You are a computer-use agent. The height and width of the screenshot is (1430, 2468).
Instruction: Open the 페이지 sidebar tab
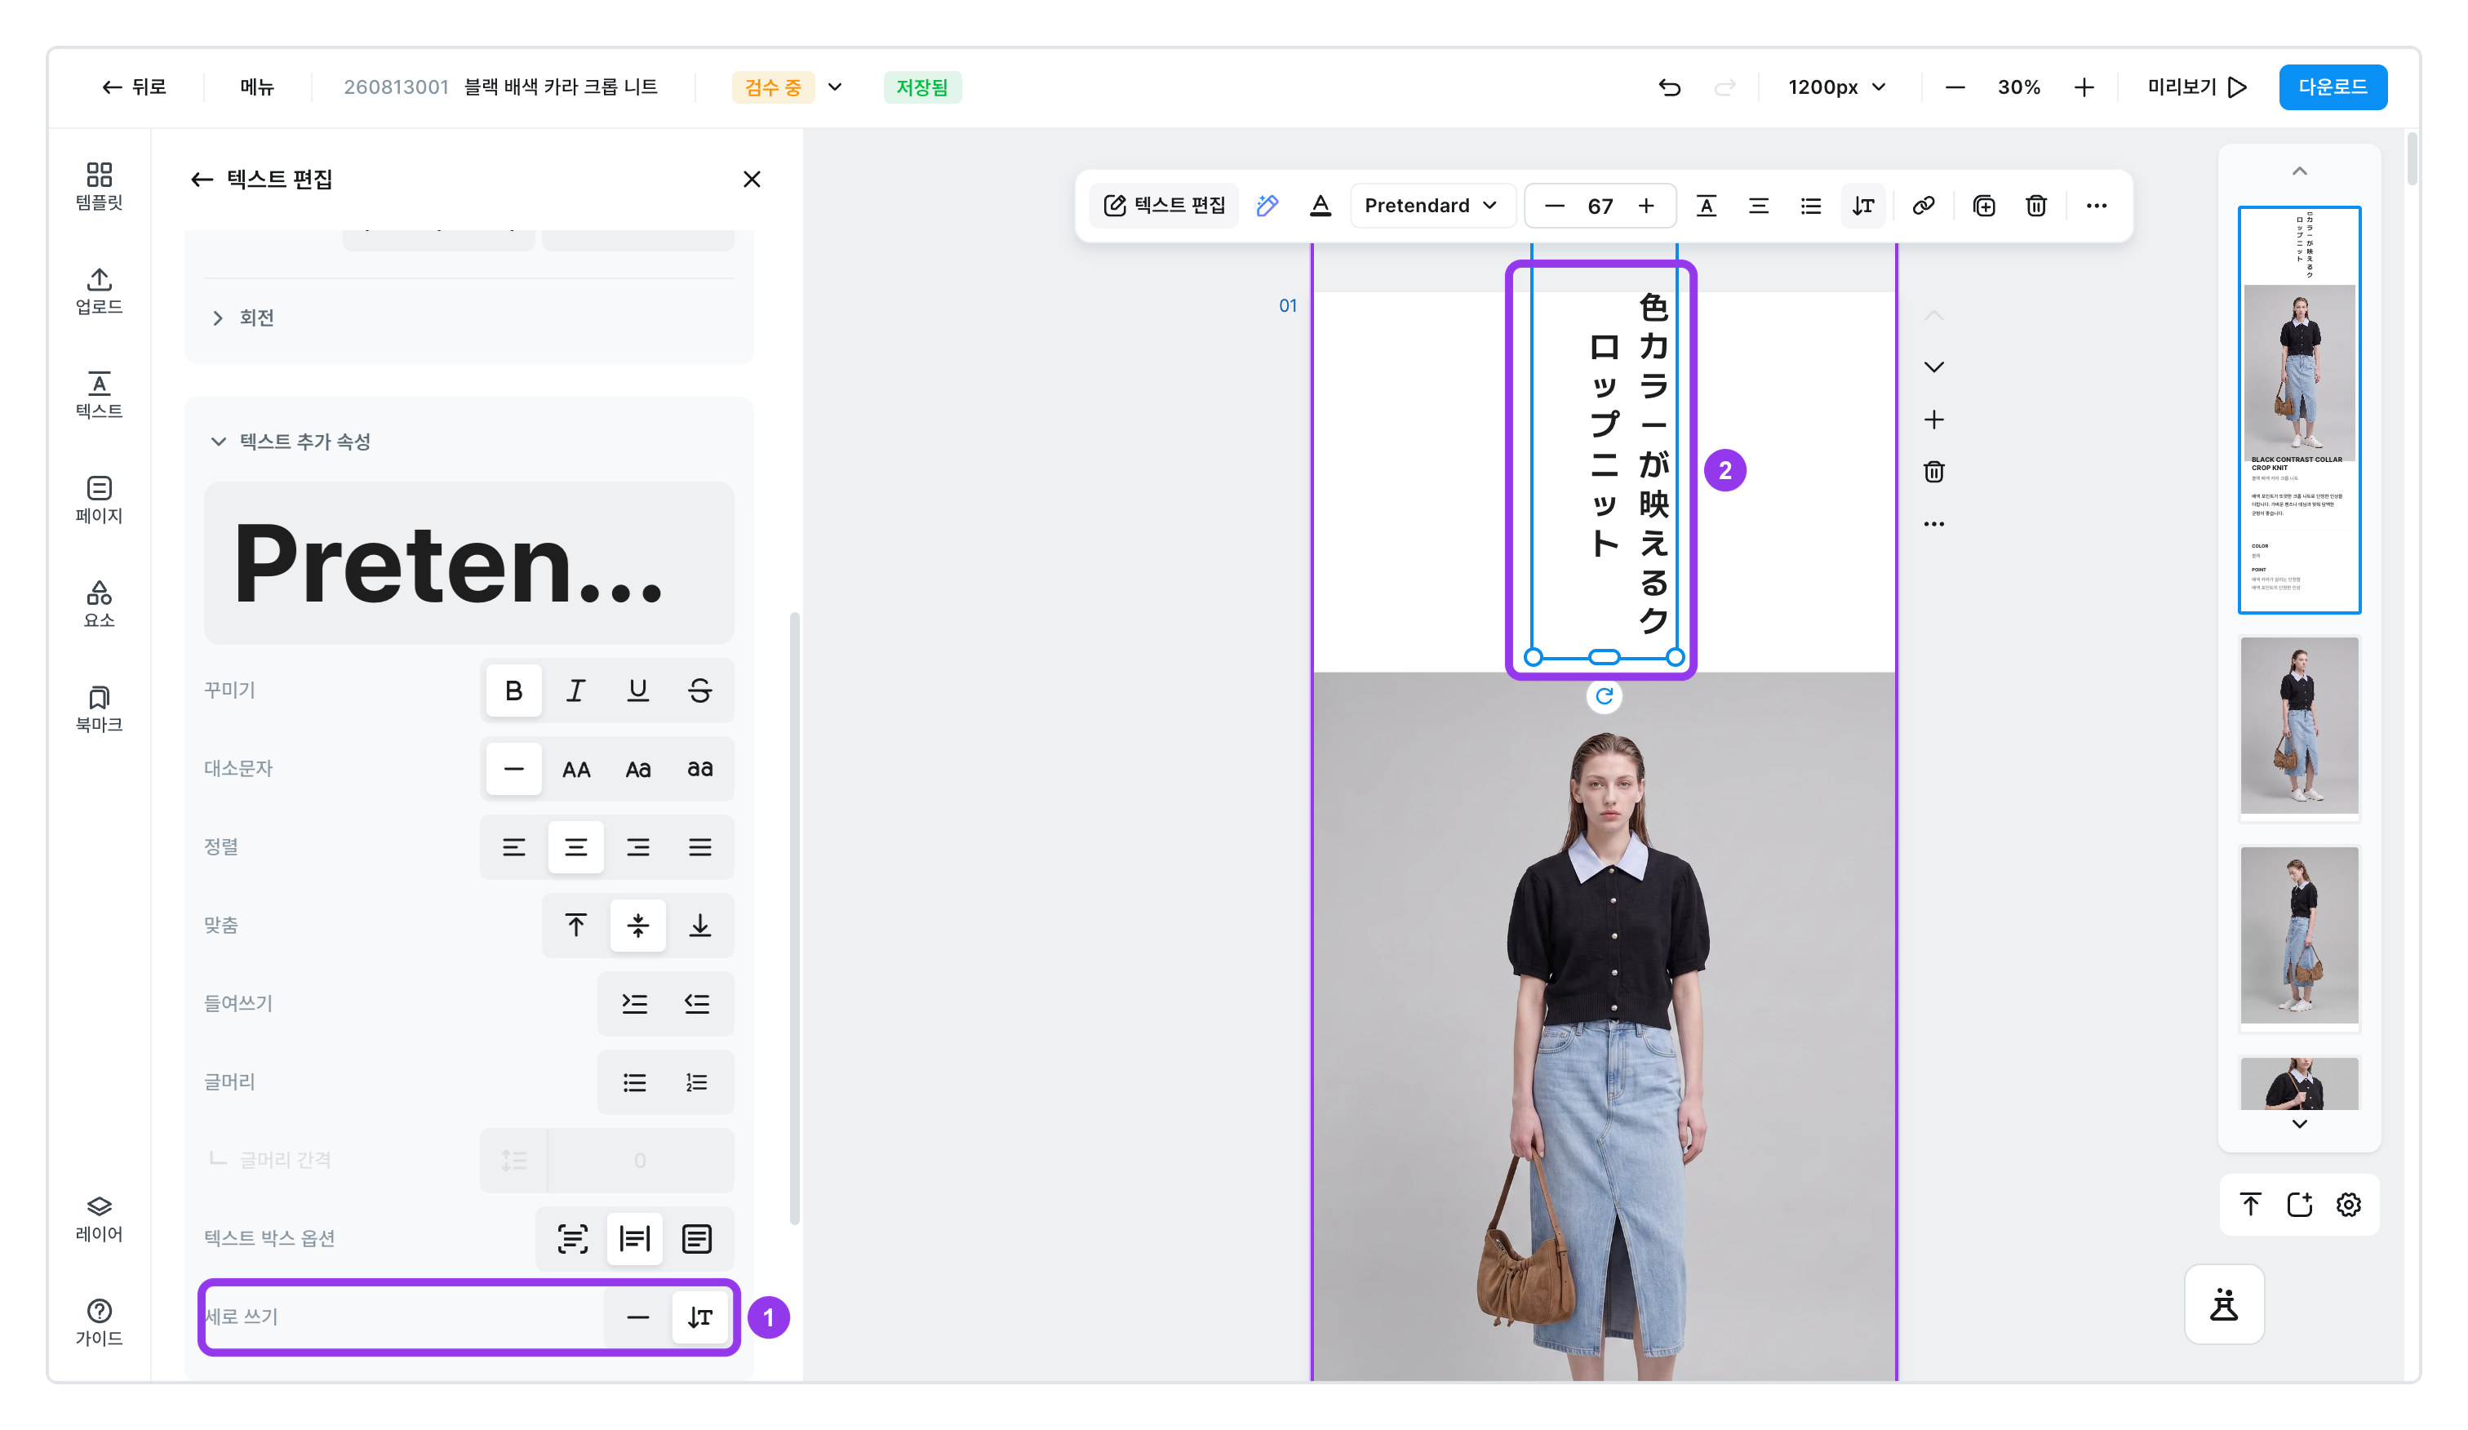[x=99, y=500]
